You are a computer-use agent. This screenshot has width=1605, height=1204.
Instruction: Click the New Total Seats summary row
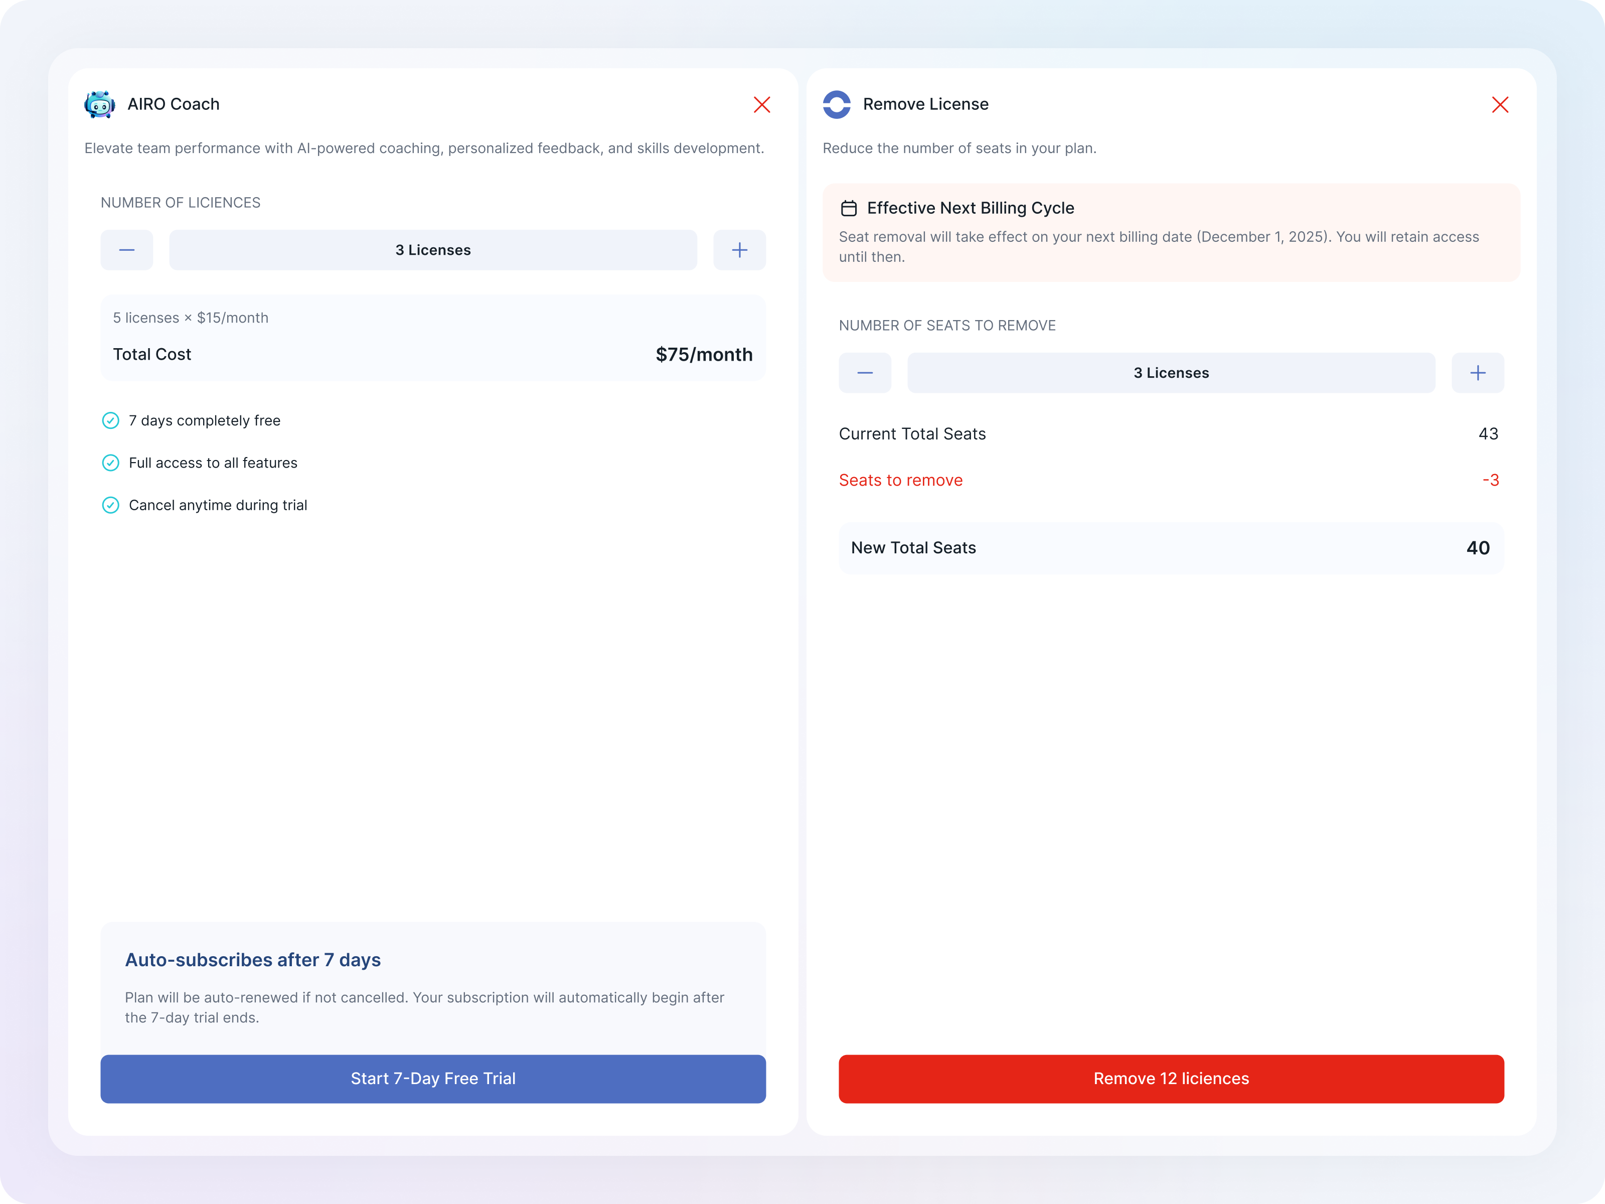(x=1170, y=548)
